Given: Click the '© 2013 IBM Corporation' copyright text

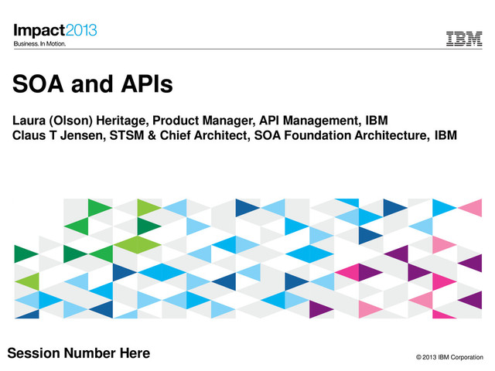Looking at the screenshot, I should pyautogui.click(x=449, y=357).
